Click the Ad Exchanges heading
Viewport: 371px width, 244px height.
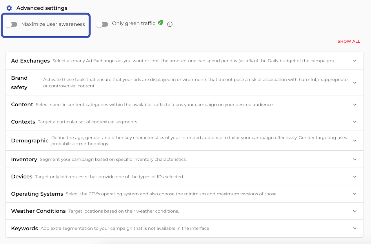pos(30,61)
